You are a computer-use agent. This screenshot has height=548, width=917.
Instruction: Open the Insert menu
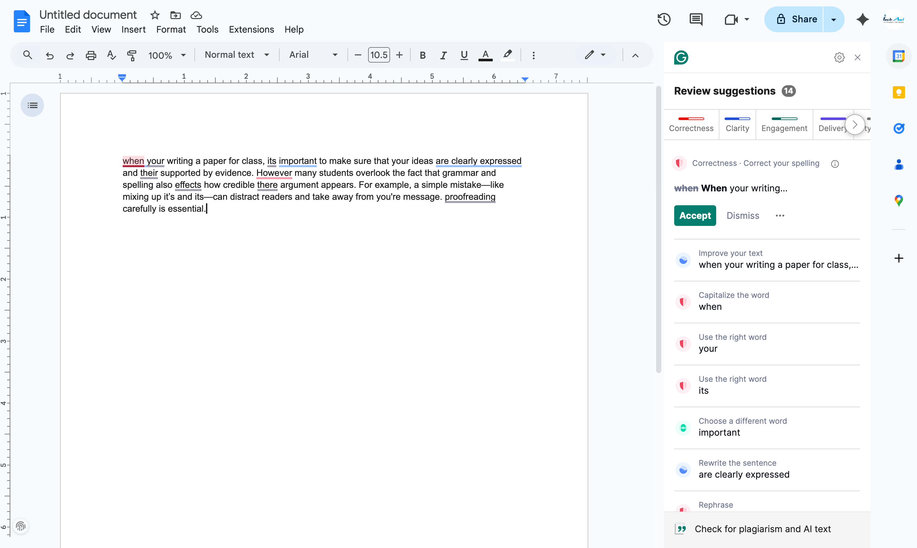point(133,30)
